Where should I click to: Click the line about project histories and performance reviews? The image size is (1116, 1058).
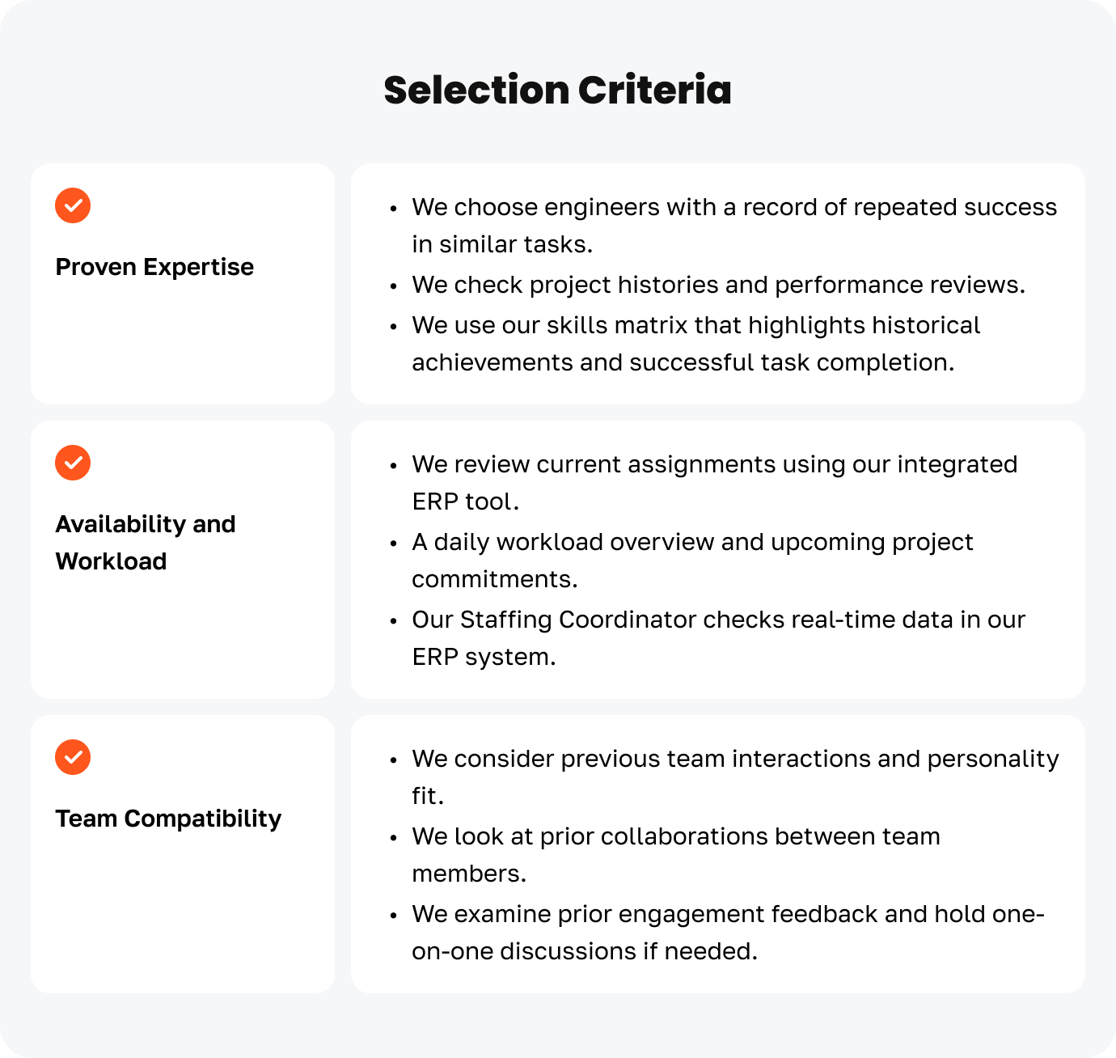(x=718, y=285)
